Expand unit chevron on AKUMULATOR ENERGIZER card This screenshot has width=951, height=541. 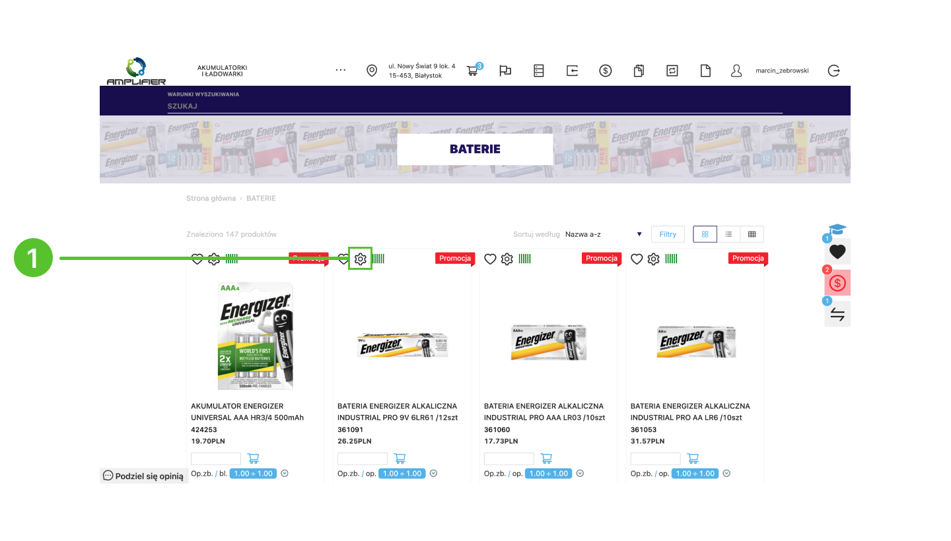tap(284, 473)
